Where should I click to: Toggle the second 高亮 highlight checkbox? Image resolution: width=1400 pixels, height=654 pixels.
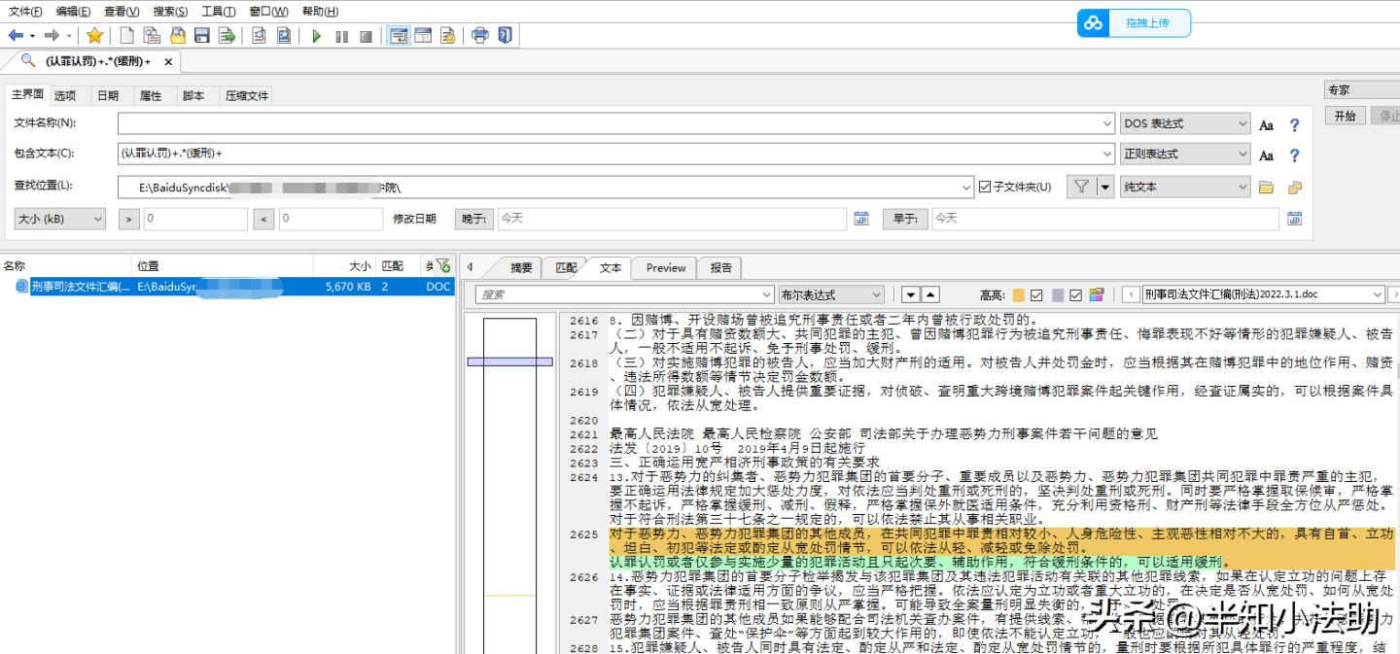click(x=1075, y=295)
